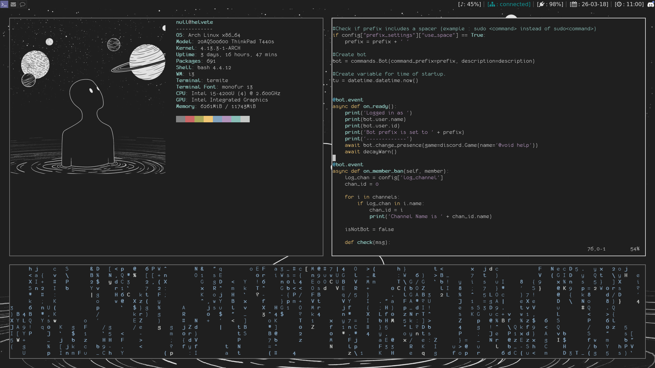
Task: Pick the last light gray palette swatch
Action: 245,119
